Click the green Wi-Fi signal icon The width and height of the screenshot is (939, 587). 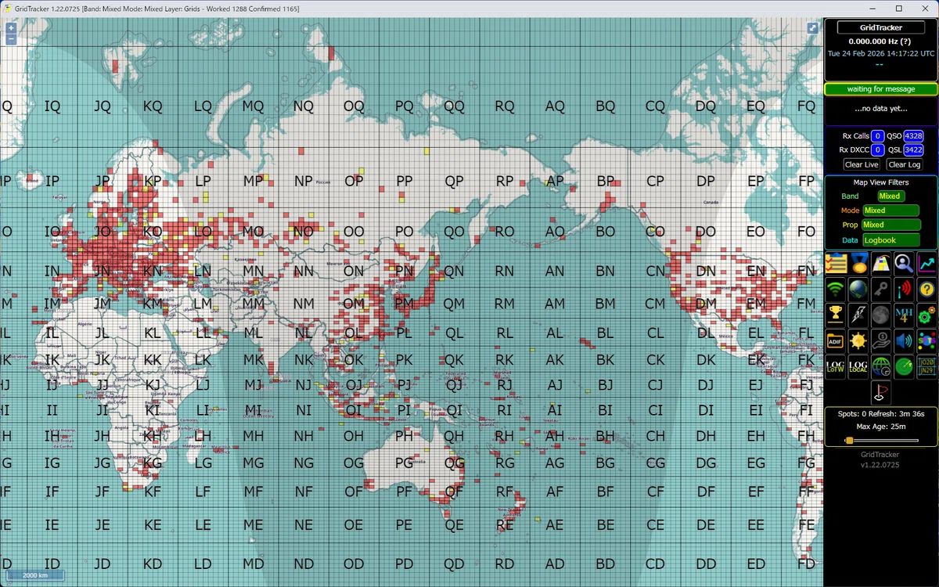coord(835,290)
